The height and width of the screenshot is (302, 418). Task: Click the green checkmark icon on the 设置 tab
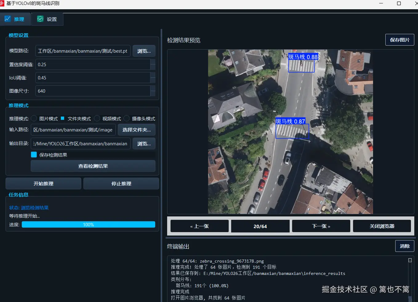pos(40,19)
